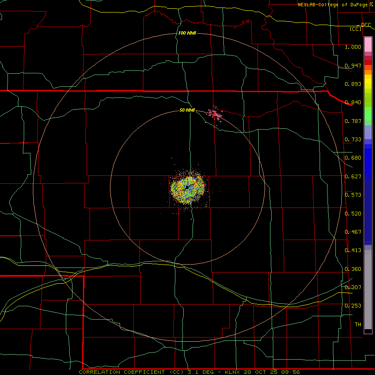375x375 pixels.
Task: Pick the light pink segment of color bar
Action: pos(368,45)
